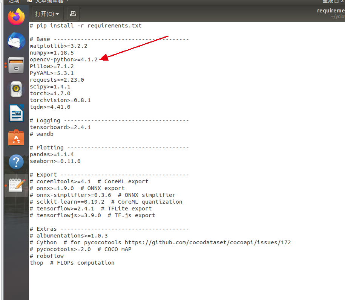Screen dimensions: 345x300
Task: Click the thop FLOPs computation line in the editor
Action: coord(72,263)
